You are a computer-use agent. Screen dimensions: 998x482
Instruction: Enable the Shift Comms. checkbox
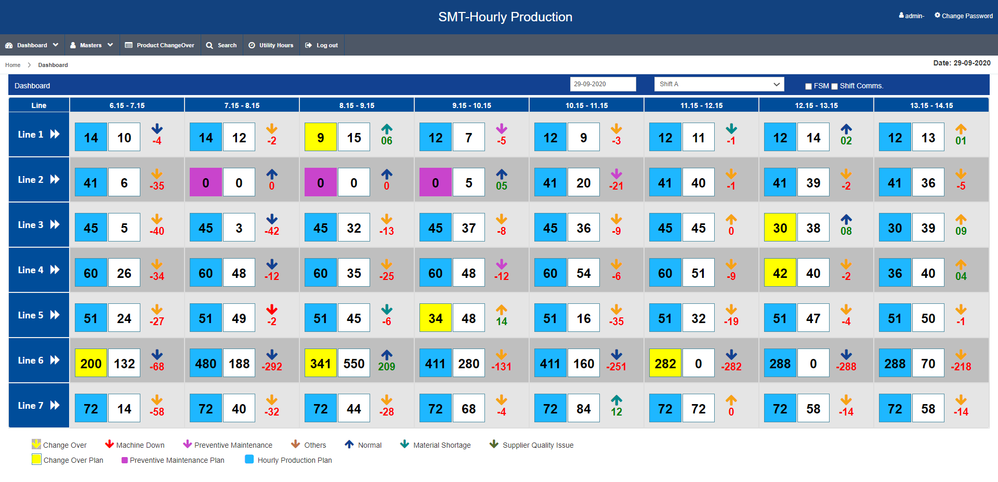[834, 86]
